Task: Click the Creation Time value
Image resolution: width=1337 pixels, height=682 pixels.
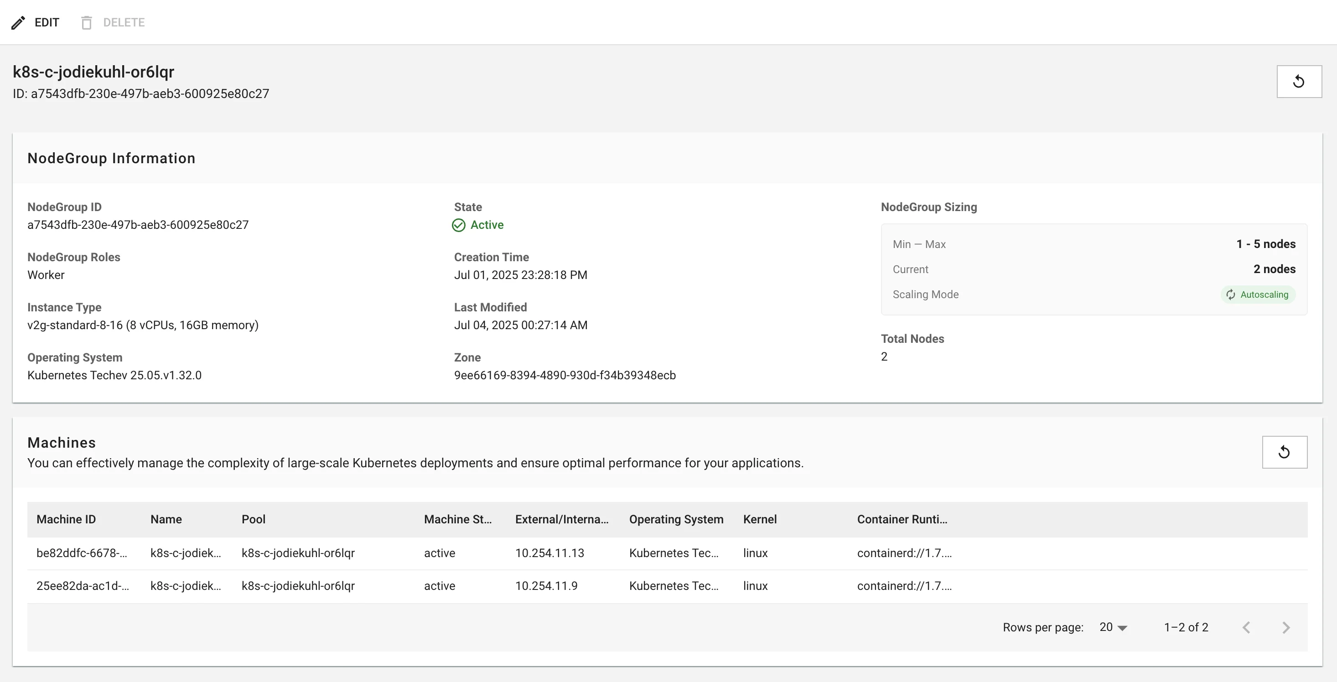Action: tap(521, 275)
